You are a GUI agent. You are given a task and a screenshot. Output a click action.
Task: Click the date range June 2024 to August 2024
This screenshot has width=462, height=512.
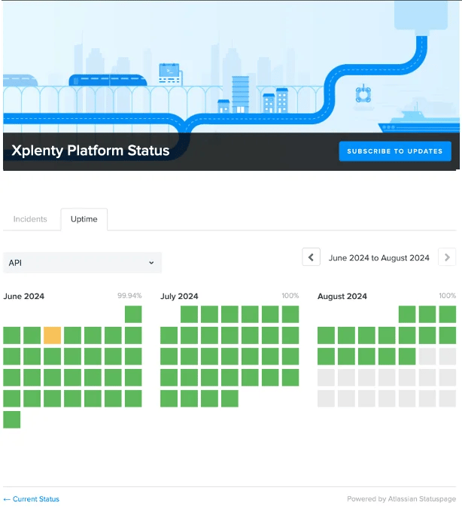click(378, 258)
